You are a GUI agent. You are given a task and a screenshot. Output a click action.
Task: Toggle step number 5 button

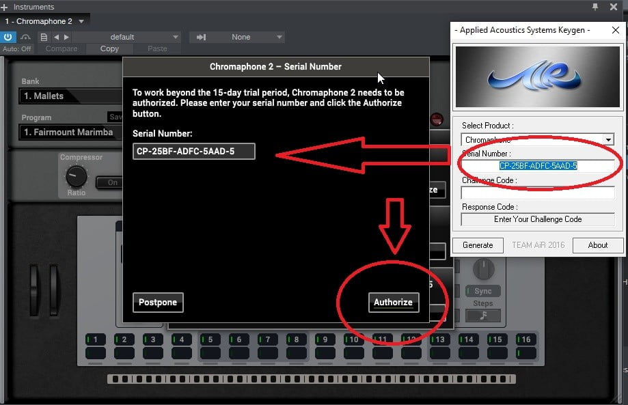coord(210,339)
